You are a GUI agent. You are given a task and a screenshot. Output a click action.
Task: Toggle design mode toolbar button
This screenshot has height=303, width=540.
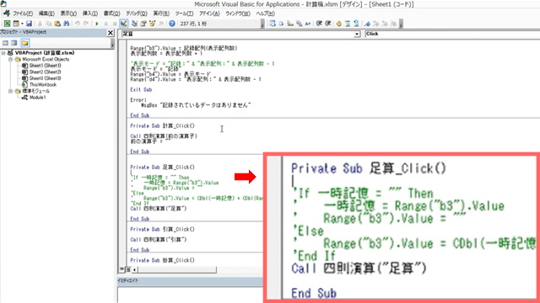pyautogui.click(x=123, y=24)
